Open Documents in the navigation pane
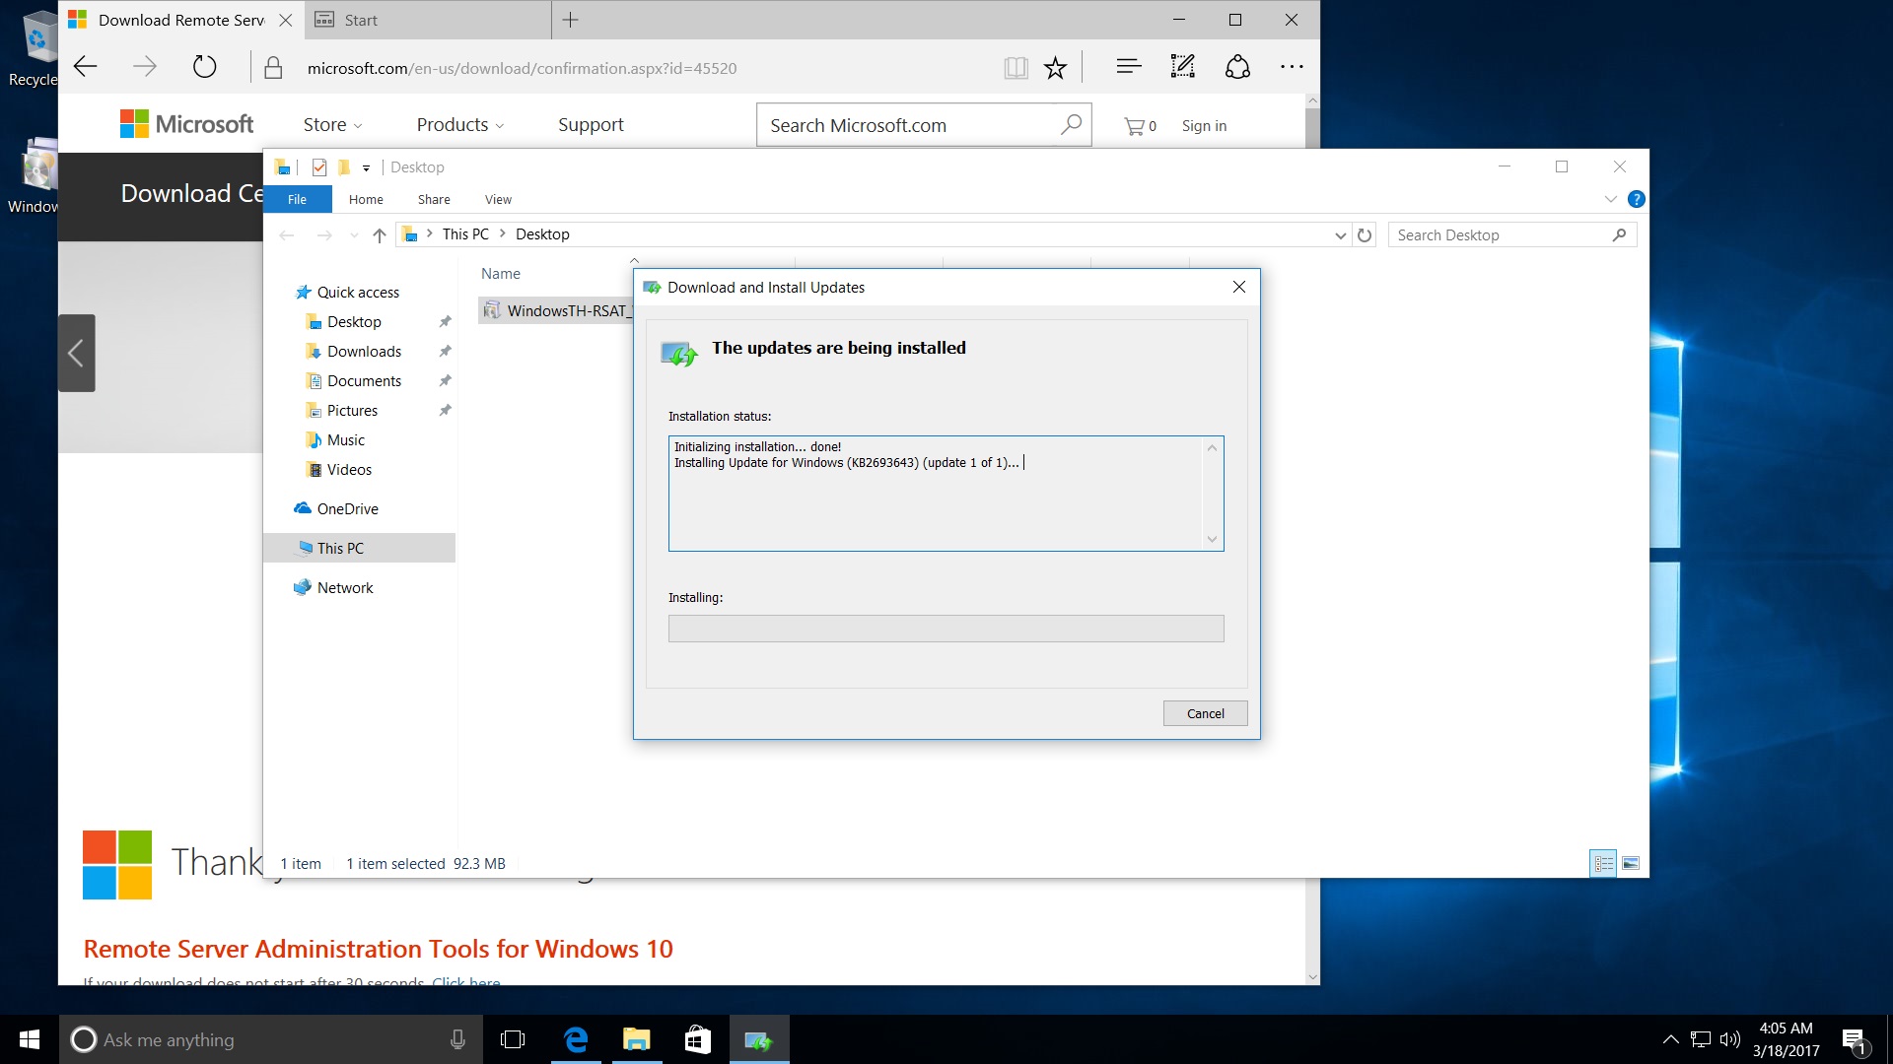The width and height of the screenshot is (1893, 1064). tap(364, 381)
